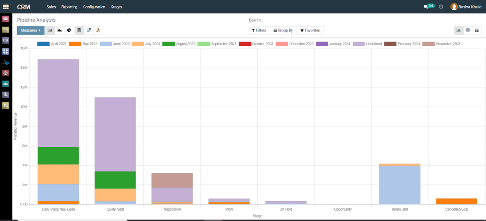This screenshot has width=486, height=221.
Task: Sort chart in ascending order
Action: pos(98,30)
